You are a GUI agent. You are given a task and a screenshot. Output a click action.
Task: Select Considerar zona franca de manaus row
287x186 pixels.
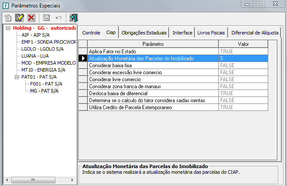point(173,86)
